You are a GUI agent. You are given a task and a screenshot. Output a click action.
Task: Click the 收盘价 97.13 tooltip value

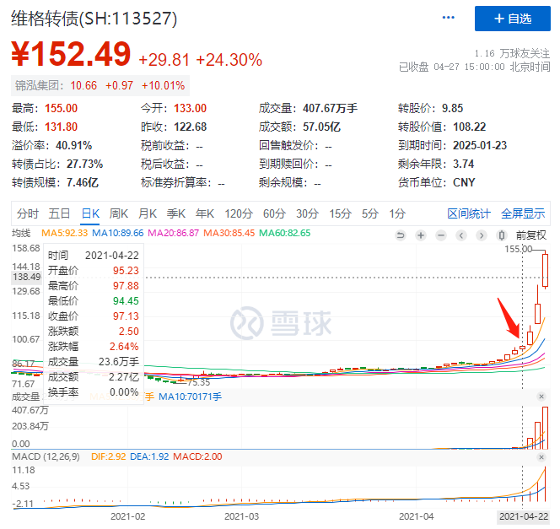(126, 316)
